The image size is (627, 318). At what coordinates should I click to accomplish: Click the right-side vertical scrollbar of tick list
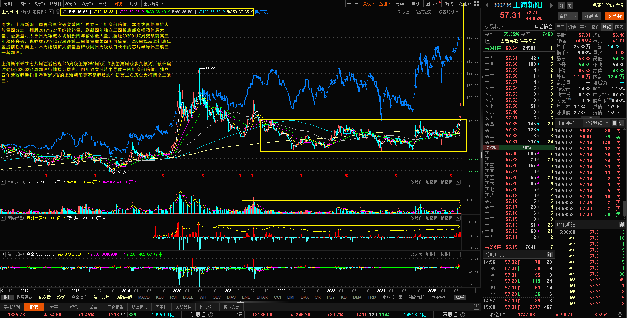tap(625, 209)
